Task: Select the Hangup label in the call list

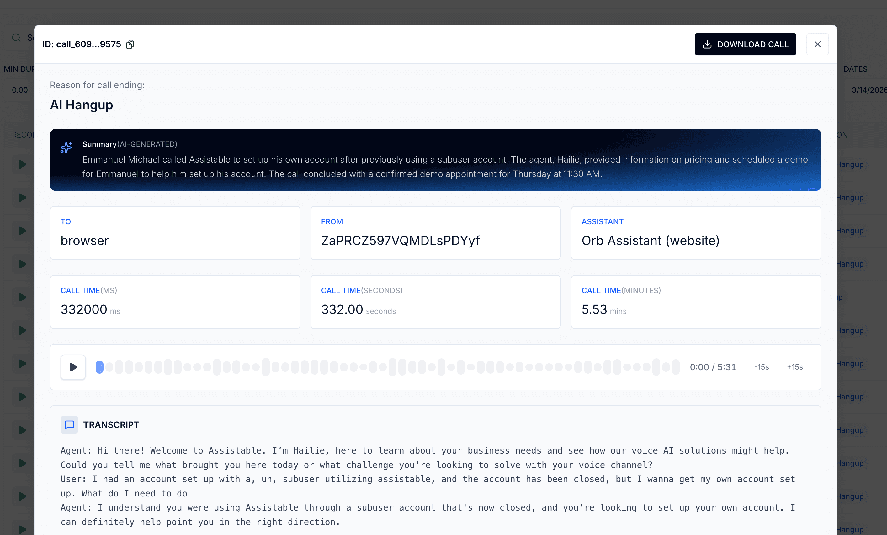Action: coord(850,164)
